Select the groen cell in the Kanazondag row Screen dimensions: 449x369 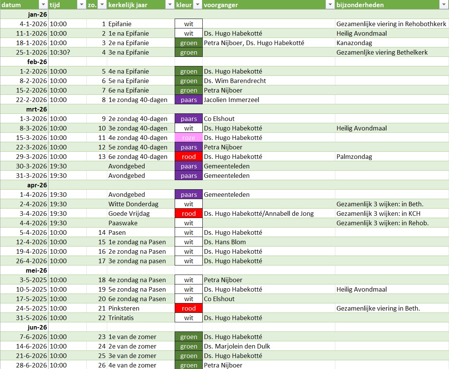[189, 43]
